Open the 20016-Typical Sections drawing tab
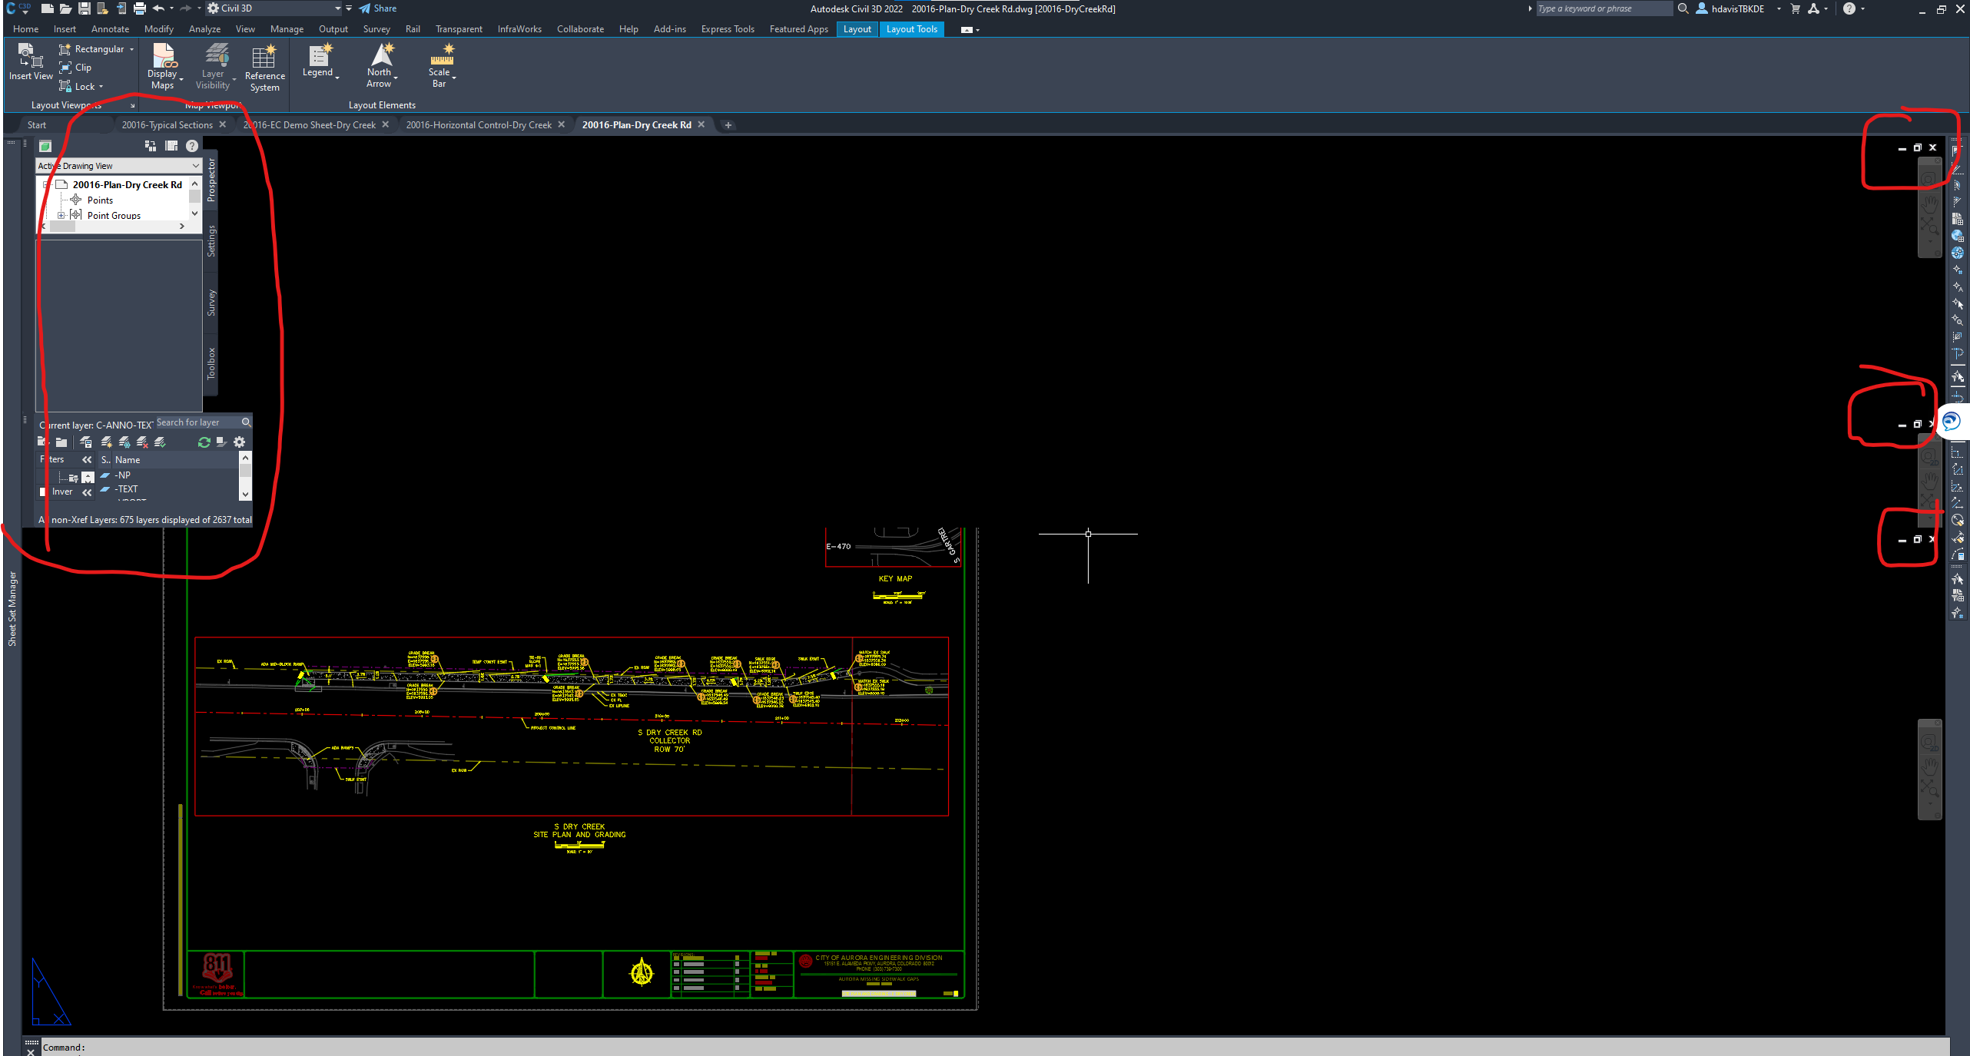The height and width of the screenshot is (1056, 1970). pos(169,124)
